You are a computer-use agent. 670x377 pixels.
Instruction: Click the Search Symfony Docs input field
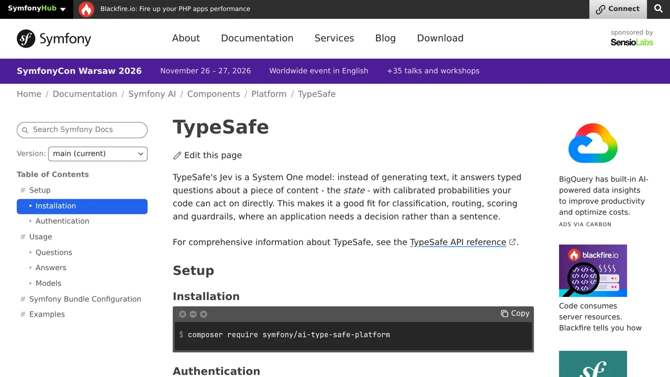coord(82,130)
